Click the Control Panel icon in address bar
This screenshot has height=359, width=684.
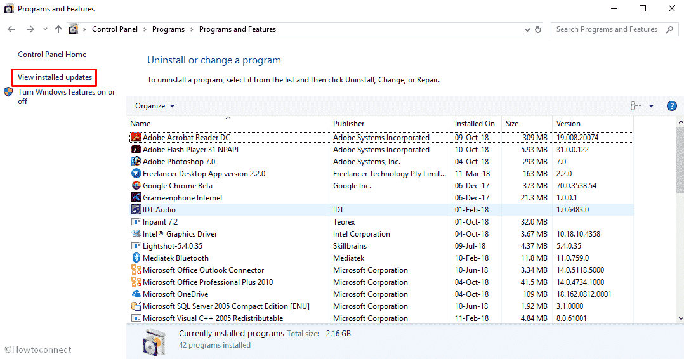pyautogui.click(x=74, y=29)
